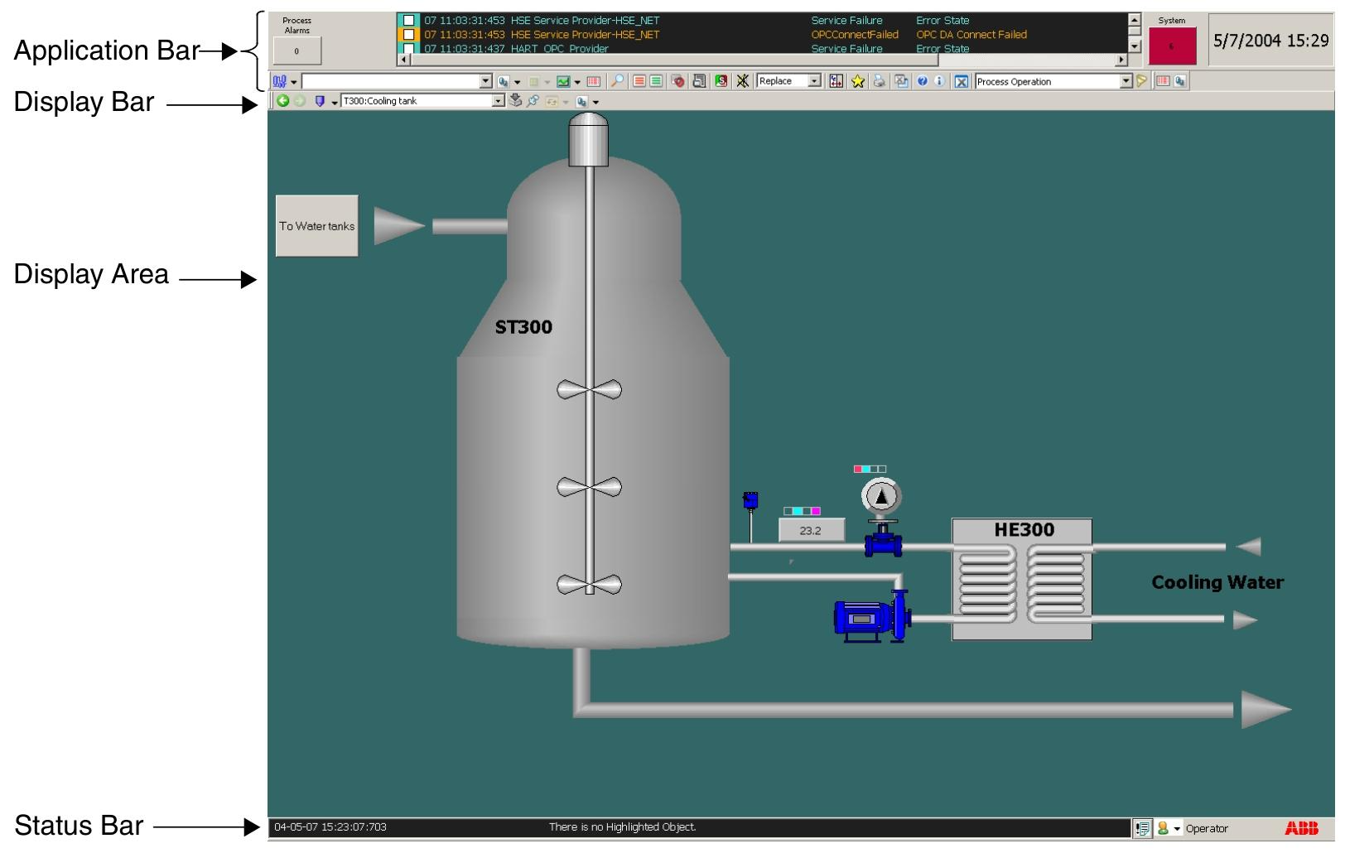The image size is (1345, 853).
Task: Click the Cooling Water label
Action: click(1217, 582)
